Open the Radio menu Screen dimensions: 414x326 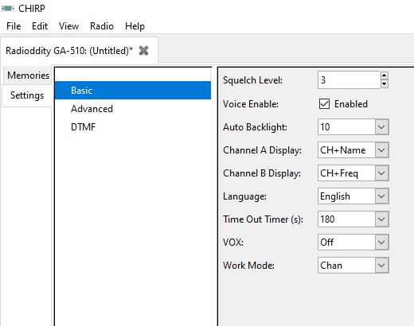point(102,26)
